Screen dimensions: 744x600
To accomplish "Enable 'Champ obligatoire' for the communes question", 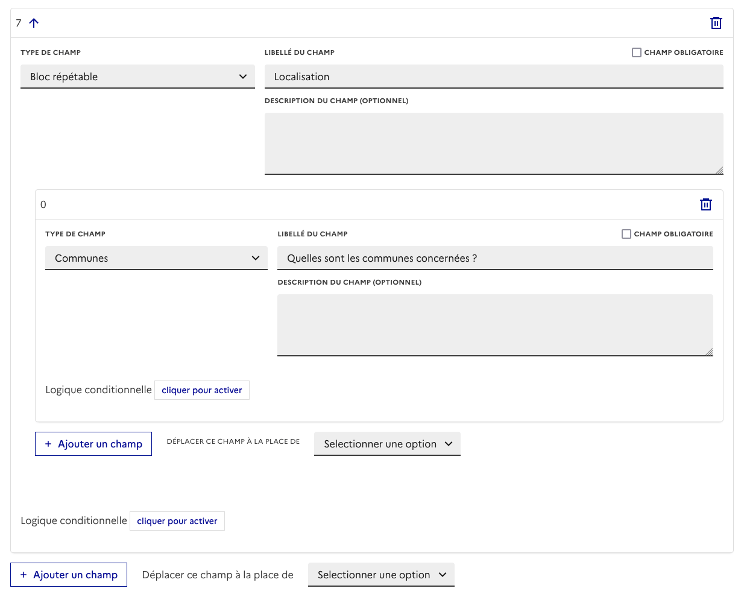I will click(626, 234).
